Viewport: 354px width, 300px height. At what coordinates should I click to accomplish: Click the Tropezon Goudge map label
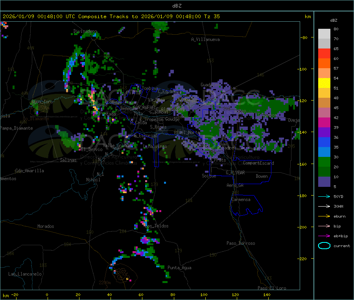162,119
